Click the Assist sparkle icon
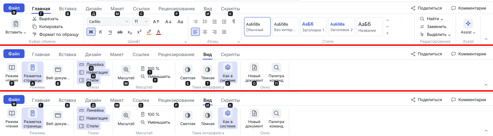The width and height of the screenshot is (493, 136). [x=468, y=24]
